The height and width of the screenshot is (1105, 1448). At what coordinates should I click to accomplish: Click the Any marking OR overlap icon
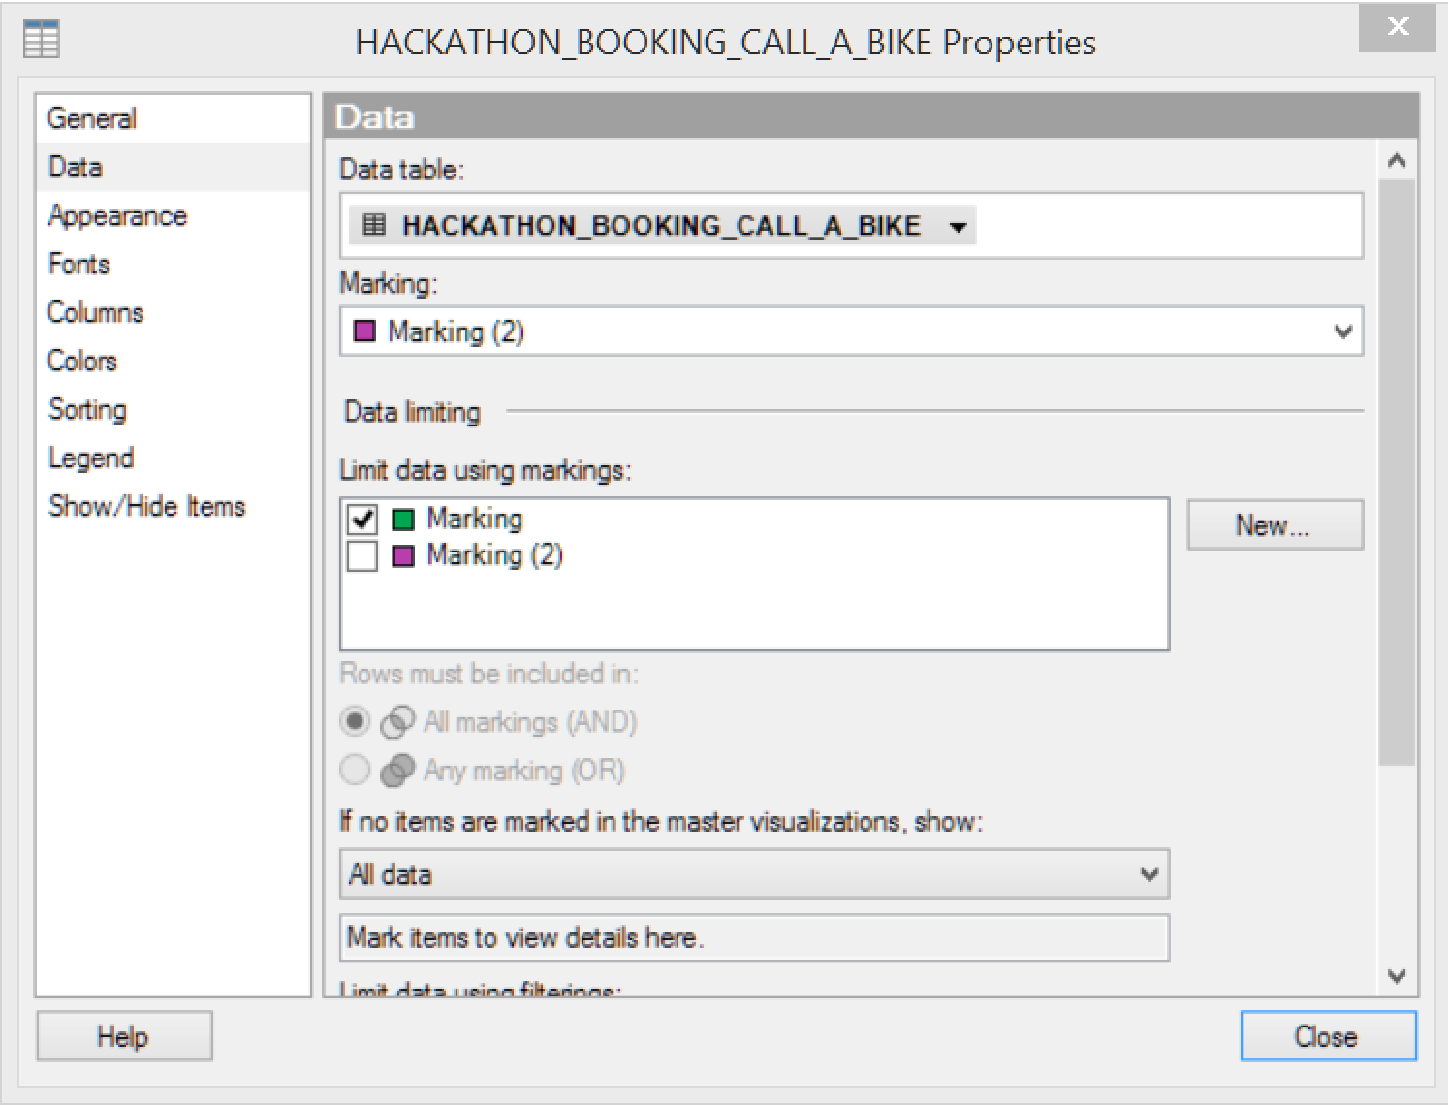[x=396, y=771]
